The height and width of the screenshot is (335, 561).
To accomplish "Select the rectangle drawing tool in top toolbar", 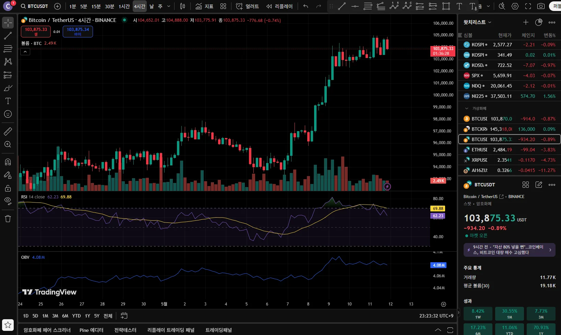I will coord(446,6).
